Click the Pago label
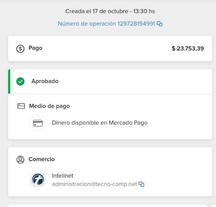The image size is (216, 207). coord(35,48)
